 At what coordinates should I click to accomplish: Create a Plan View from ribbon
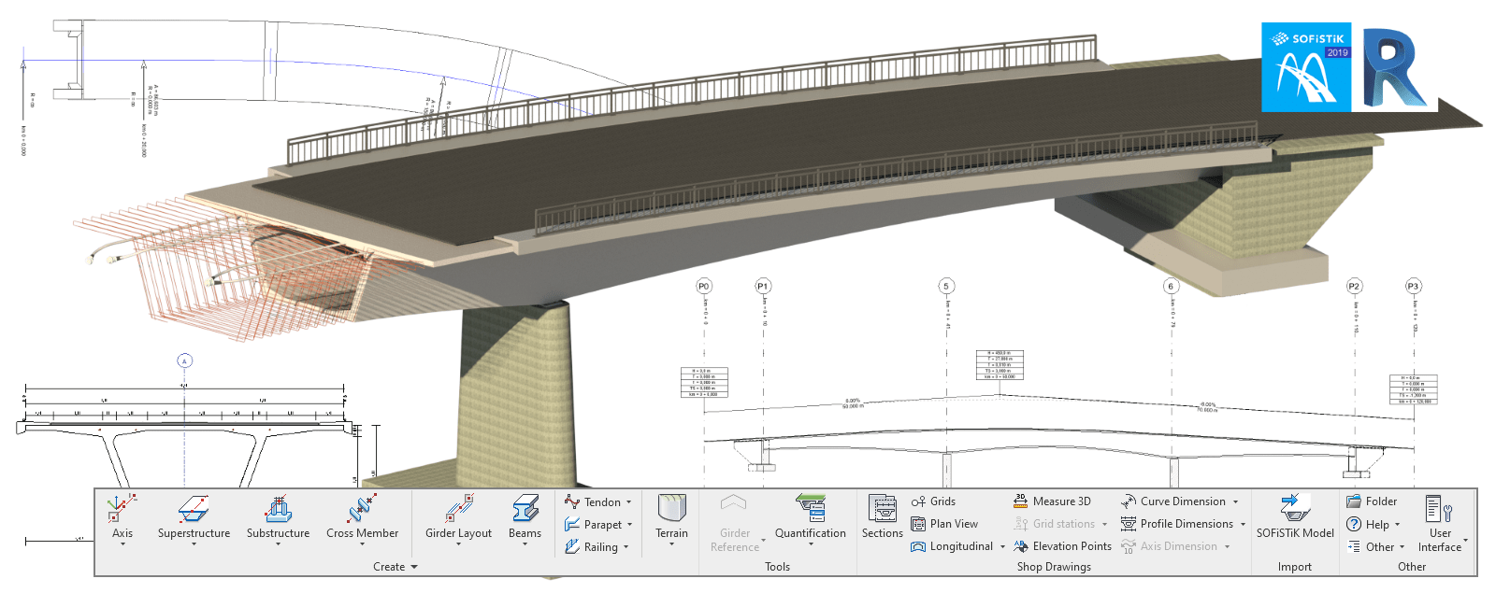[x=944, y=524]
